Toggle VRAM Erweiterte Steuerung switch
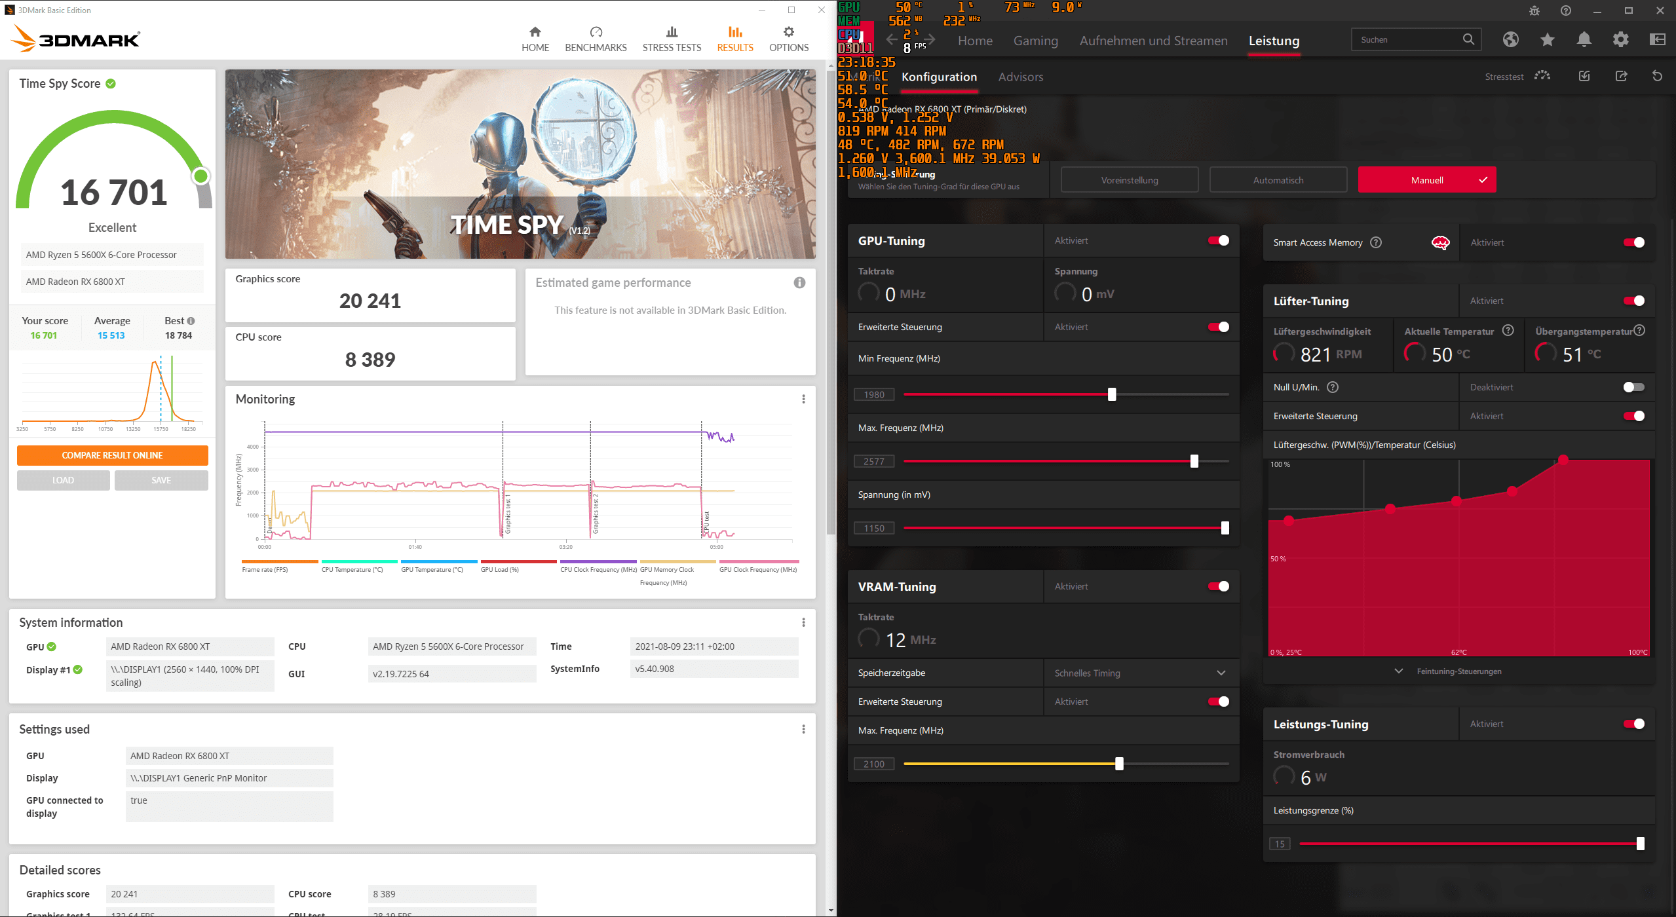The width and height of the screenshot is (1676, 917). [1219, 702]
